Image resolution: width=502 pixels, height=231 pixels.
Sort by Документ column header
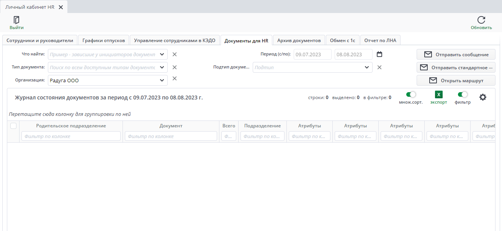point(171,126)
